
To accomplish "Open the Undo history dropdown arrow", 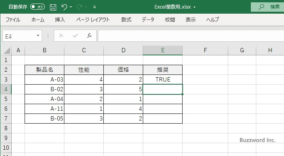I will click(71, 7).
